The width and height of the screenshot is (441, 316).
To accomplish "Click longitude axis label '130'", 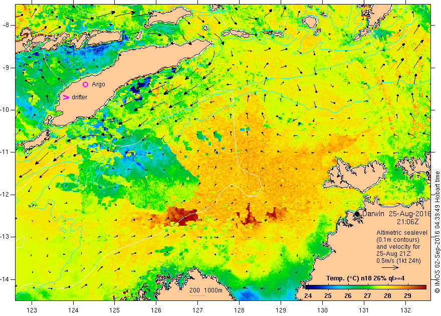I will pyautogui.click(x=322, y=310).
